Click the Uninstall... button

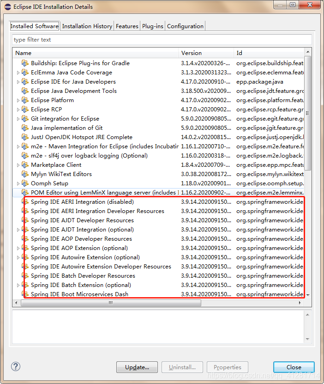(182, 367)
